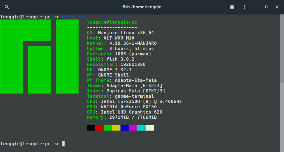The width and height of the screenshot is (284, 152).
Task: Click the typed 'neofetch' command
Action: point(73,17)
